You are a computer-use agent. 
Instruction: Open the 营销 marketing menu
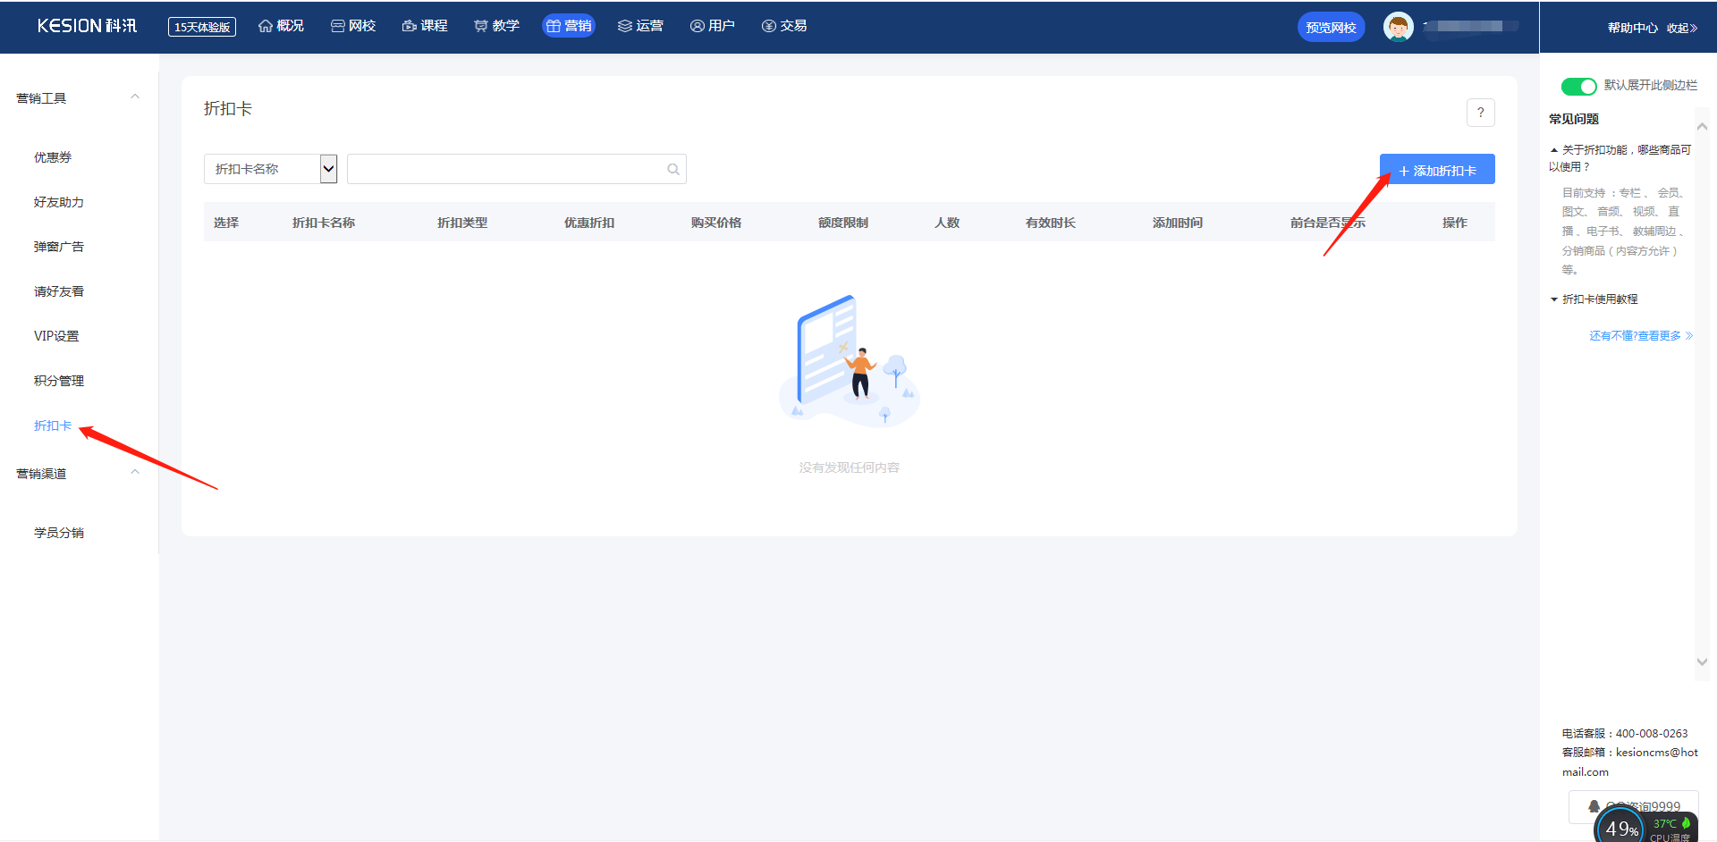click(569, 26)
